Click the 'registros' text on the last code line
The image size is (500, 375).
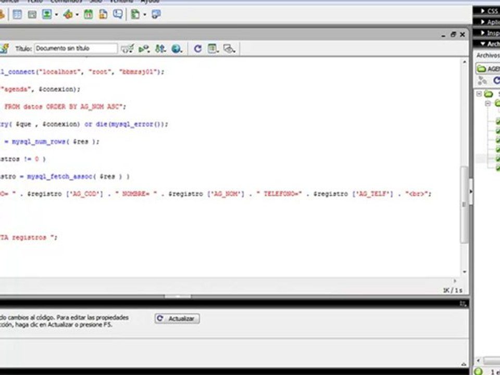[x=29, y=238]
